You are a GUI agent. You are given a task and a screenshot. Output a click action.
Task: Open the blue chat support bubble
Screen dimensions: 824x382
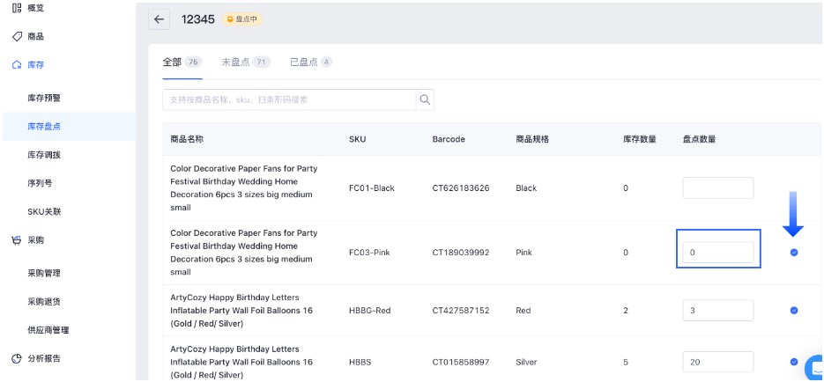pos(814,367)
